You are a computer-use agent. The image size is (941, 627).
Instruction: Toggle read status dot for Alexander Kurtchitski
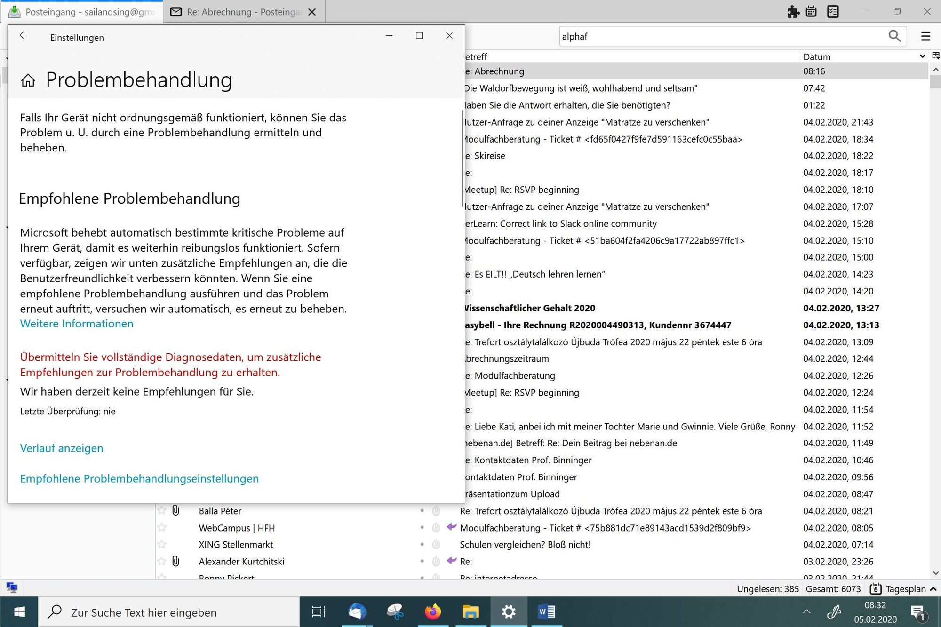point(422,561)
